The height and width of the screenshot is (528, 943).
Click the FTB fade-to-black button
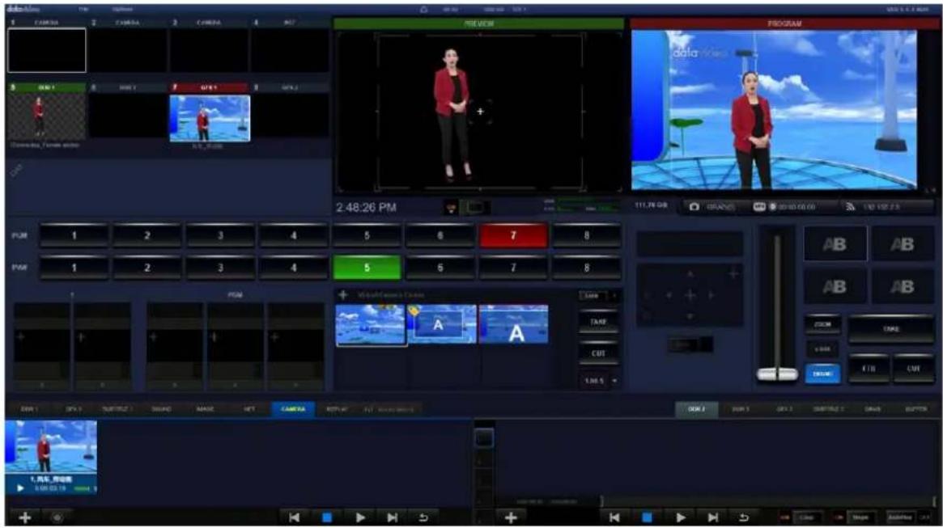[869, 368]
